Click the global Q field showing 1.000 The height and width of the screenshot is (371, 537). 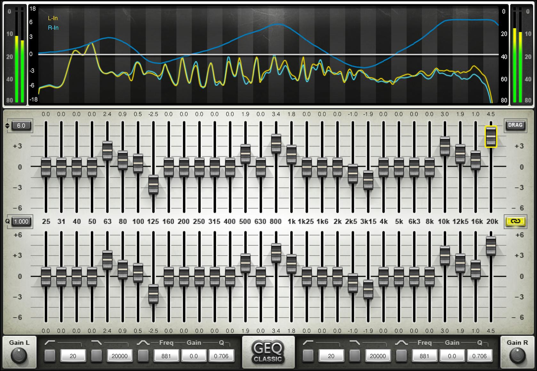pyautogui.click(x=20, y=222)
